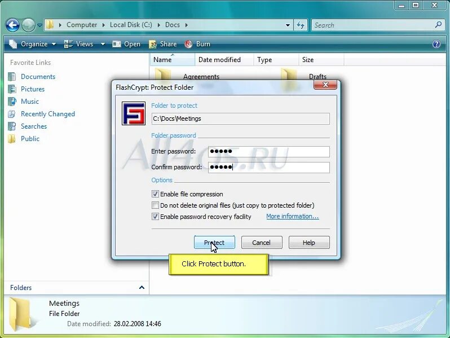Screen dimensions: 450x338
Task: Sort by the Type column header
Action: point(276,60)
